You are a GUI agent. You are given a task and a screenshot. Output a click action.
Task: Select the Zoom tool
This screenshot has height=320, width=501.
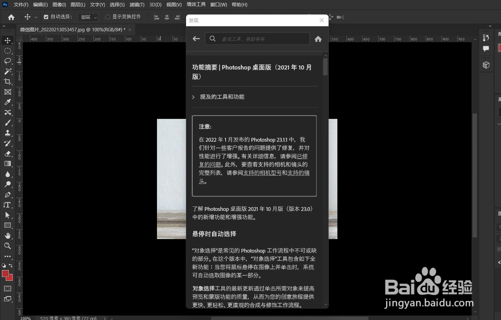click(8, 246)
